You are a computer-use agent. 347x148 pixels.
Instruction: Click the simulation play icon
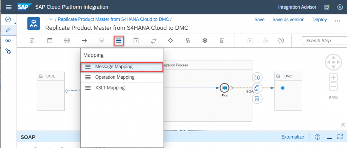tap(250, 41)
